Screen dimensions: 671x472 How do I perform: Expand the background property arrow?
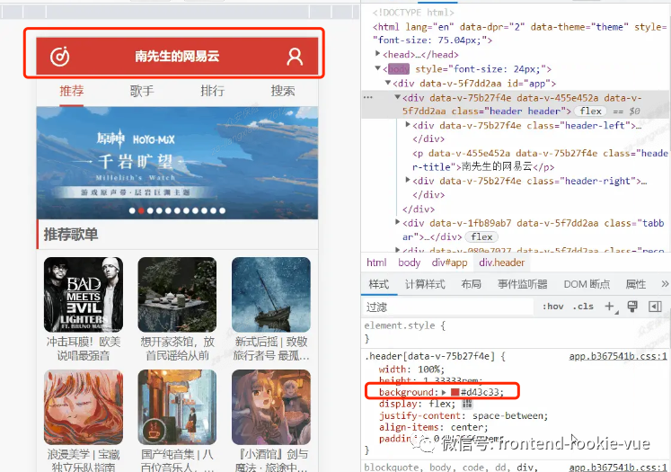[x=445, y=392]
